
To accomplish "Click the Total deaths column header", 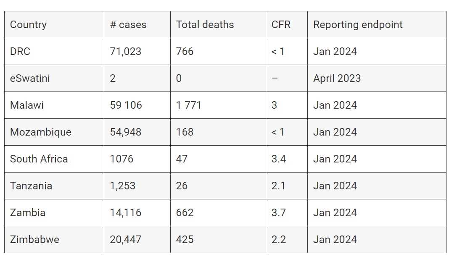I will point(205,25).
